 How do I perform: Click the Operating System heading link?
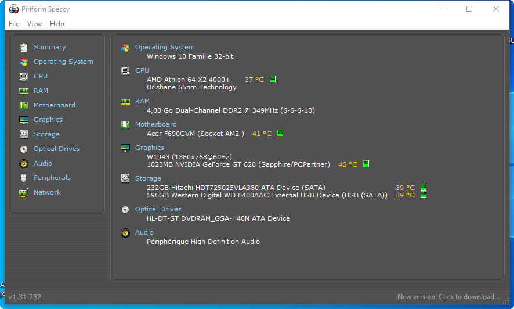tap(165, 47)
